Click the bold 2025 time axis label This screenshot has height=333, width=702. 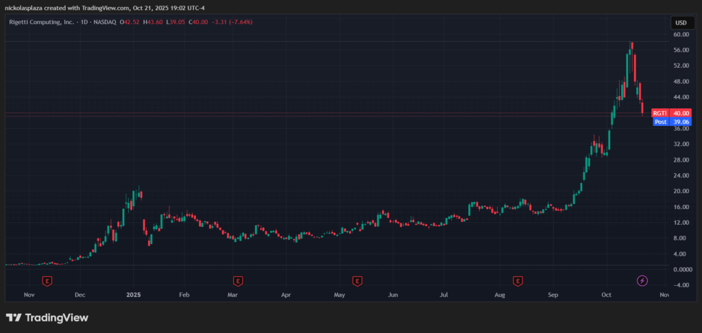coord(133,295)
